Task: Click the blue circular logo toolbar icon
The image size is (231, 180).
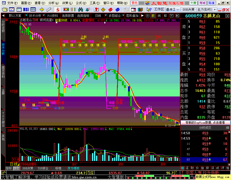Action: click(118, 10)
